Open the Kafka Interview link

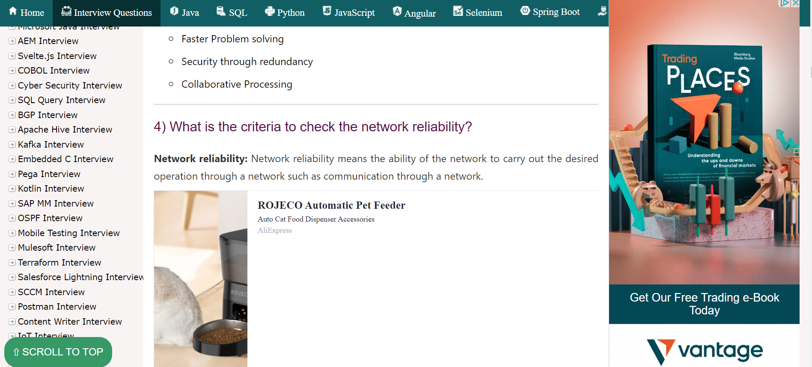click(51, 145)
